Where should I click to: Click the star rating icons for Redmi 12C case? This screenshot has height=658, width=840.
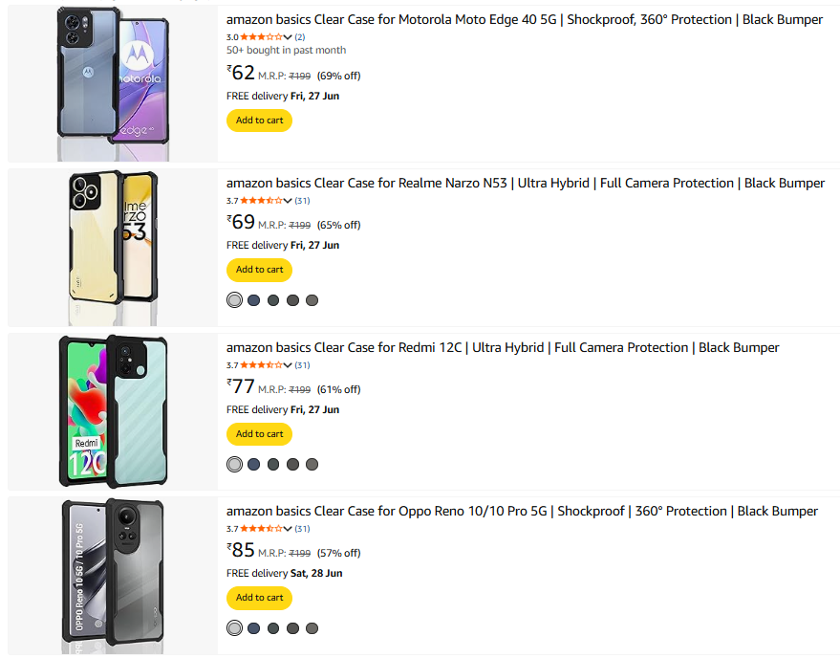(x=261, y=365)
